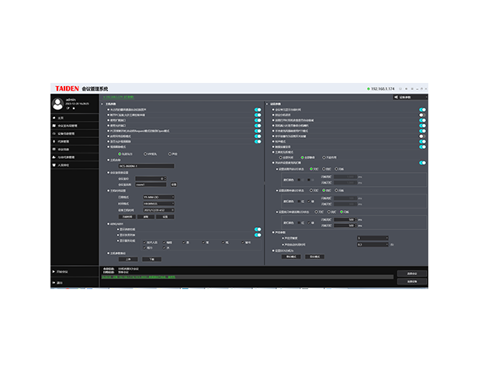Screen dimensions: 478x372
Task: Select the 声控 radio button
Action: tap(169, 153)
